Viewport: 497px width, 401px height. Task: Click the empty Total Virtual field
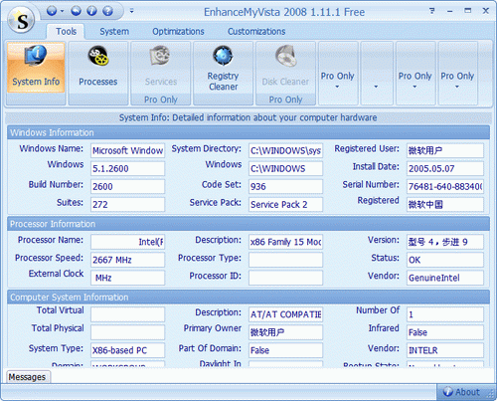click(127, 314)
